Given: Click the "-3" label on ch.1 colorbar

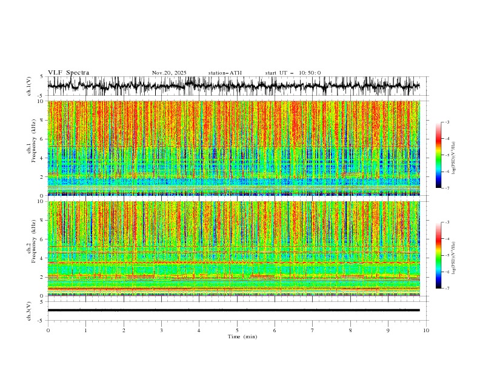Looking at the screenshot, I should (447, 122).
